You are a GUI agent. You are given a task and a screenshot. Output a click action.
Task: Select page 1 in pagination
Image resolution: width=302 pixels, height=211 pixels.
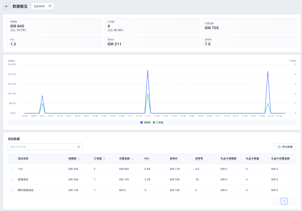[x=284, y=201]
